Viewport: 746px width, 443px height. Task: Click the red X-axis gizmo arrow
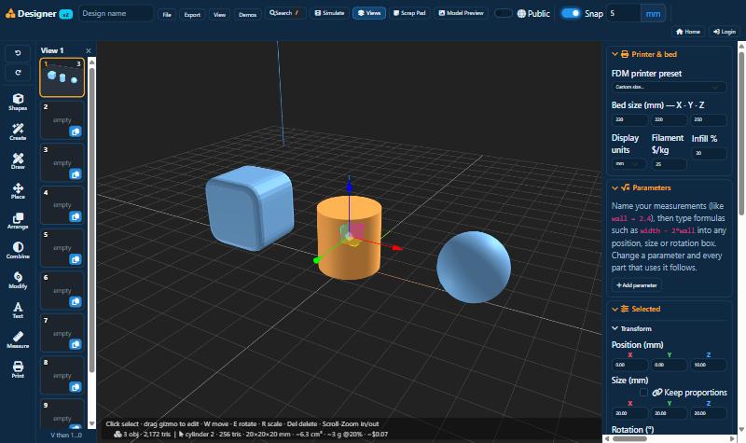[395, 247]
